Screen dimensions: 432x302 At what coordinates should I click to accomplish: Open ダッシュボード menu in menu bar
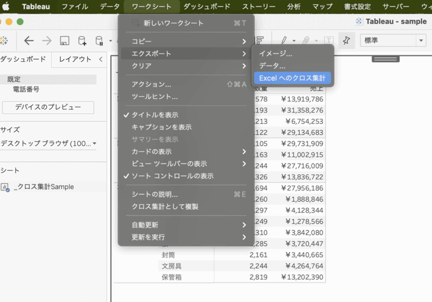point(207,6)
